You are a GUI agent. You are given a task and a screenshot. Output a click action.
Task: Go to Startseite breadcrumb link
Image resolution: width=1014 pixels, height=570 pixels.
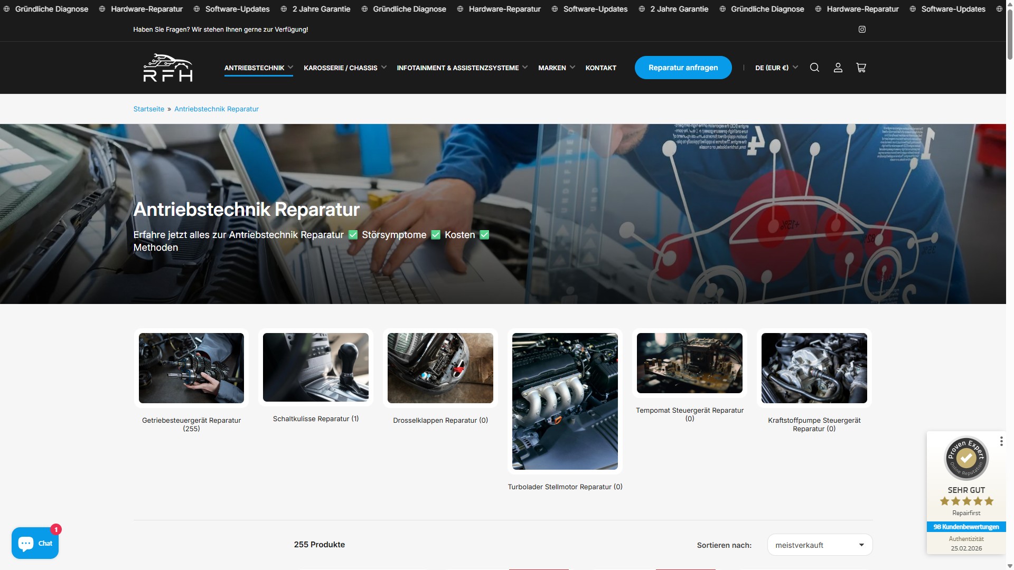pos(148,109)
